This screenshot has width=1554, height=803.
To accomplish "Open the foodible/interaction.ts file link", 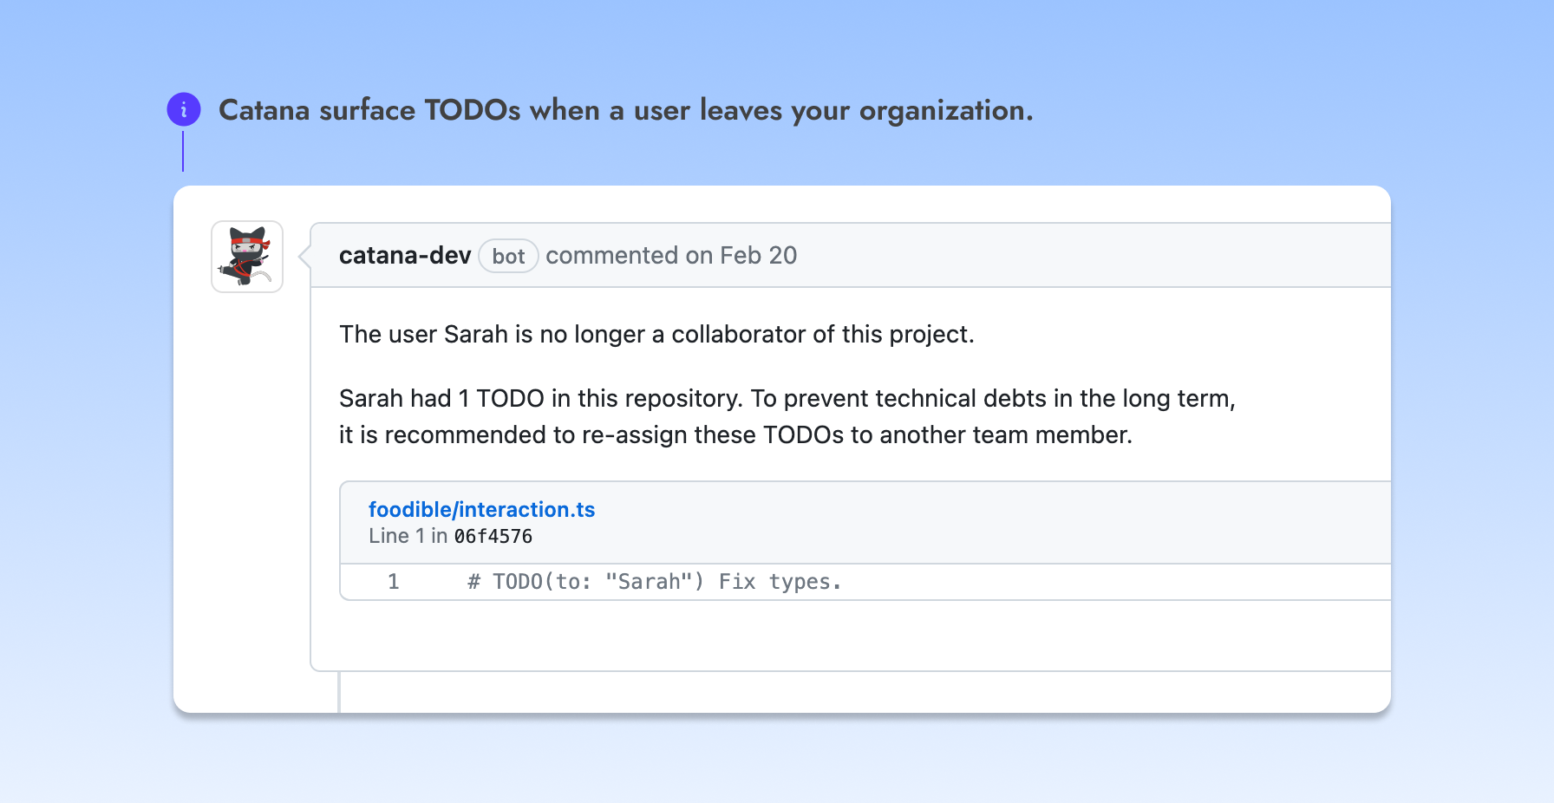I will coord(481,509).
